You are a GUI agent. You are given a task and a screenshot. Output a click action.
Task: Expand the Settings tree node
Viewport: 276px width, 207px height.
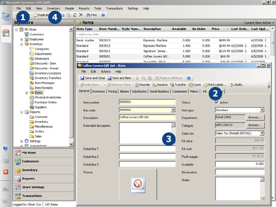tap(21, 141)
